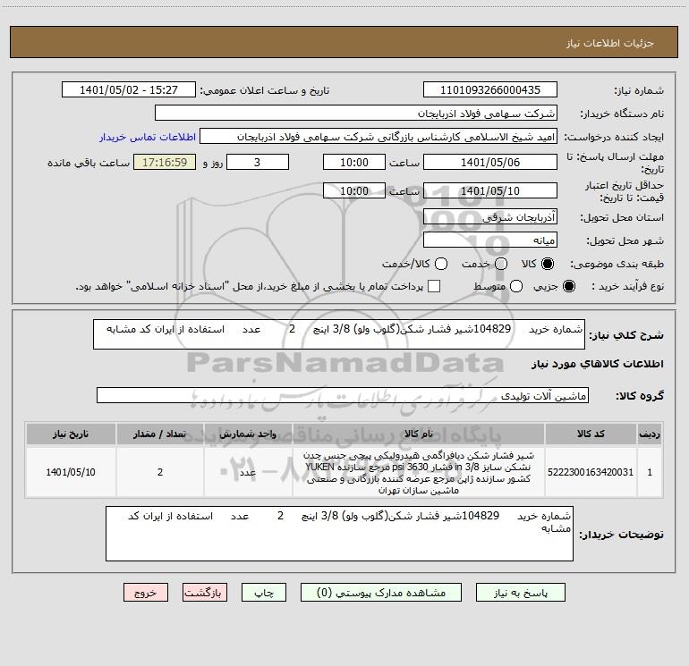Select the کالا/خدمت radio button

coord(441,264)
